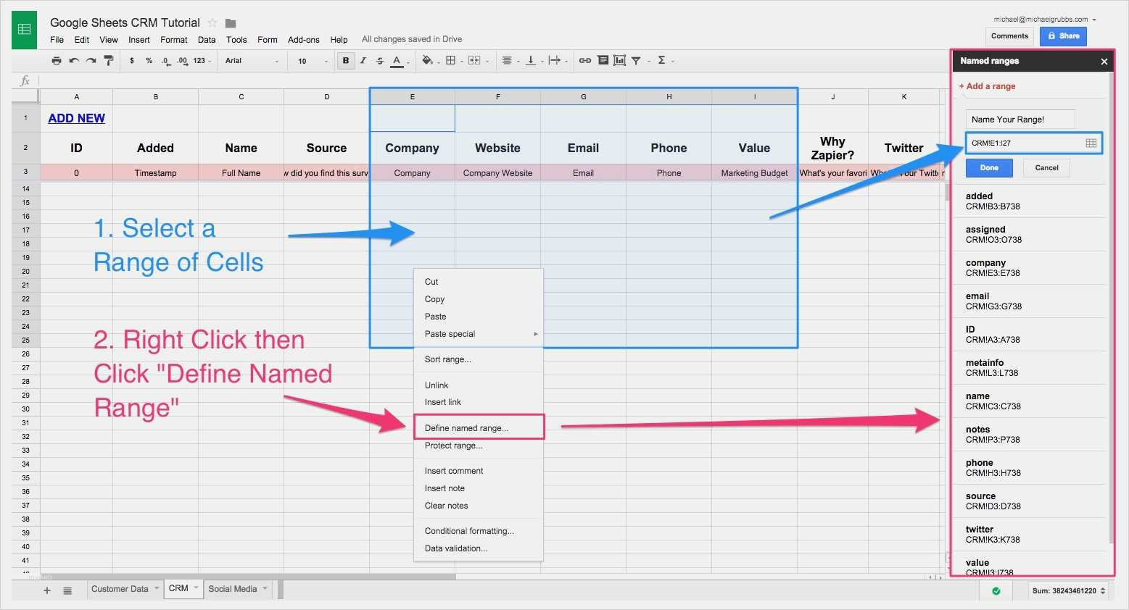Click the ADD NEW link in cell A1
The width and height of the screenshot is (1129, 610).
[x=77, y=118]
